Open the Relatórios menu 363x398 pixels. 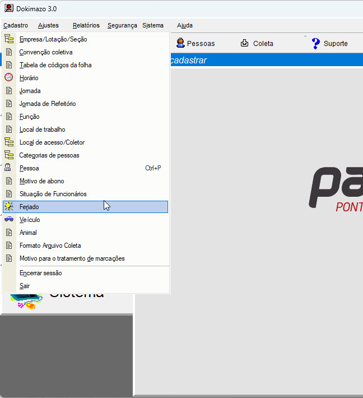[x=86, y=25]
